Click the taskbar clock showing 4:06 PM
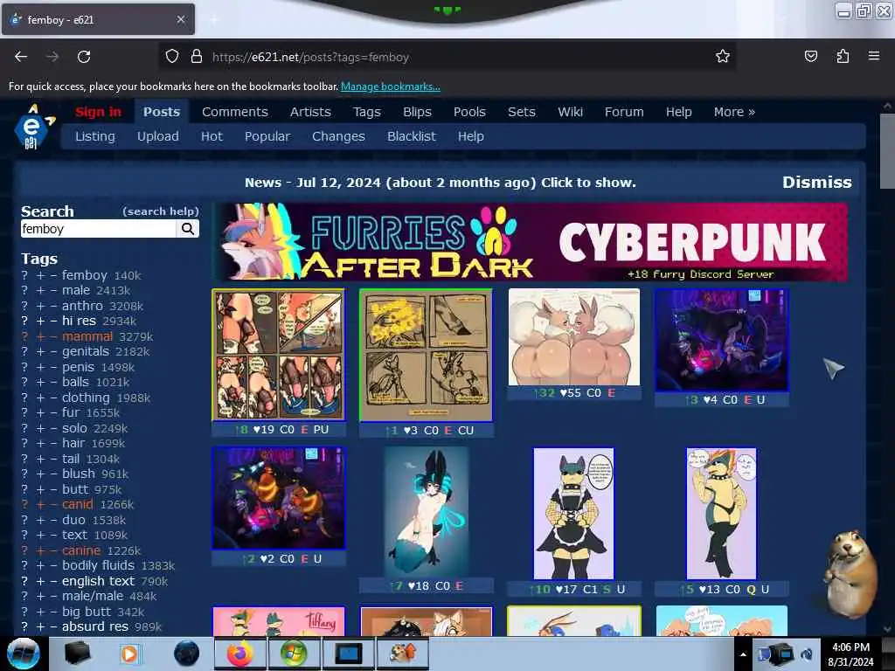 point(850,654)
